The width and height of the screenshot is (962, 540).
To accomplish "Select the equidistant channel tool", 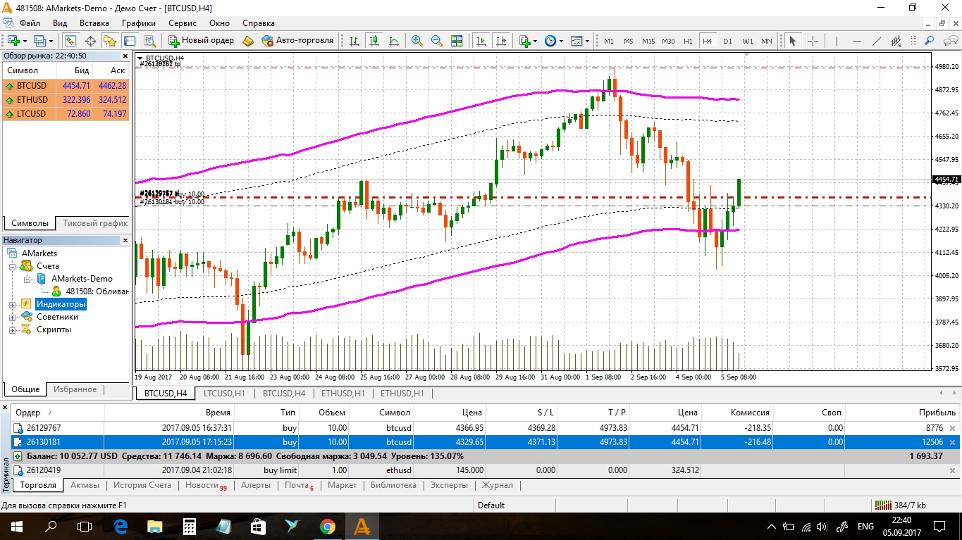I will [x=896, y=41].
